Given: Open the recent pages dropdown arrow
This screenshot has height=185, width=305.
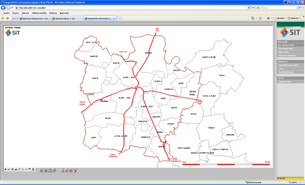Looking at the screenshot, I should click(x=12, y=8).
